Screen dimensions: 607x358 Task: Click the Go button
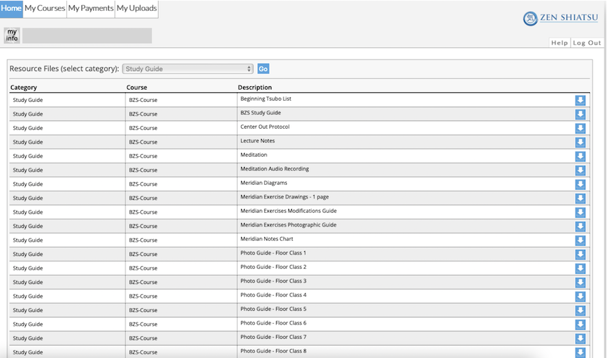[263, 69]
